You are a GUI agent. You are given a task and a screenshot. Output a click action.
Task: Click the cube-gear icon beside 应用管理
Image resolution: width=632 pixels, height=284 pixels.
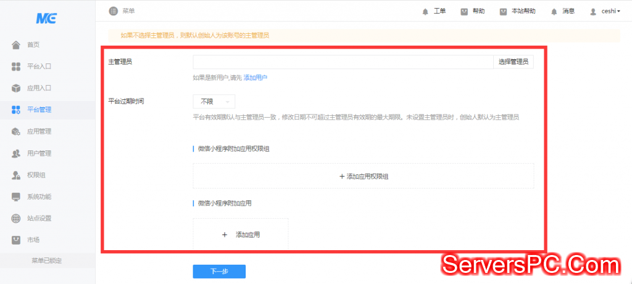coord(15,132)
